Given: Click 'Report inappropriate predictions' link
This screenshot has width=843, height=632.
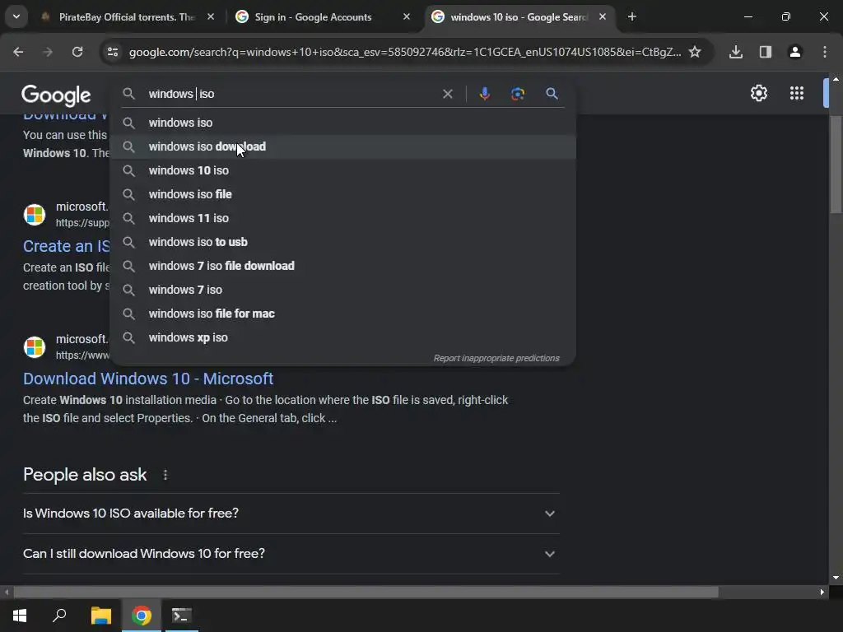Looking at the screenshot, I should [x=496, y=359].
